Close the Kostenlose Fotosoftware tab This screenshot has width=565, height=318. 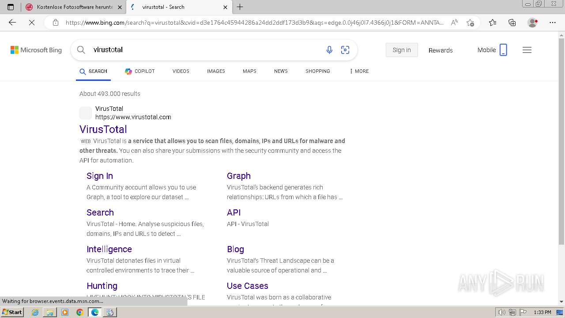coord(120,7)
